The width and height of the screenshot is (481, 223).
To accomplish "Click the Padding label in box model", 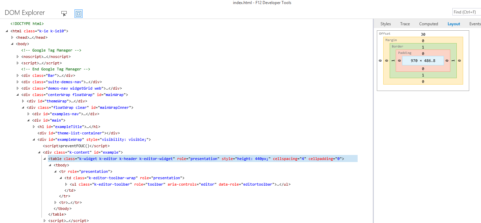I will pyautogui.click(x=405, y=53).
